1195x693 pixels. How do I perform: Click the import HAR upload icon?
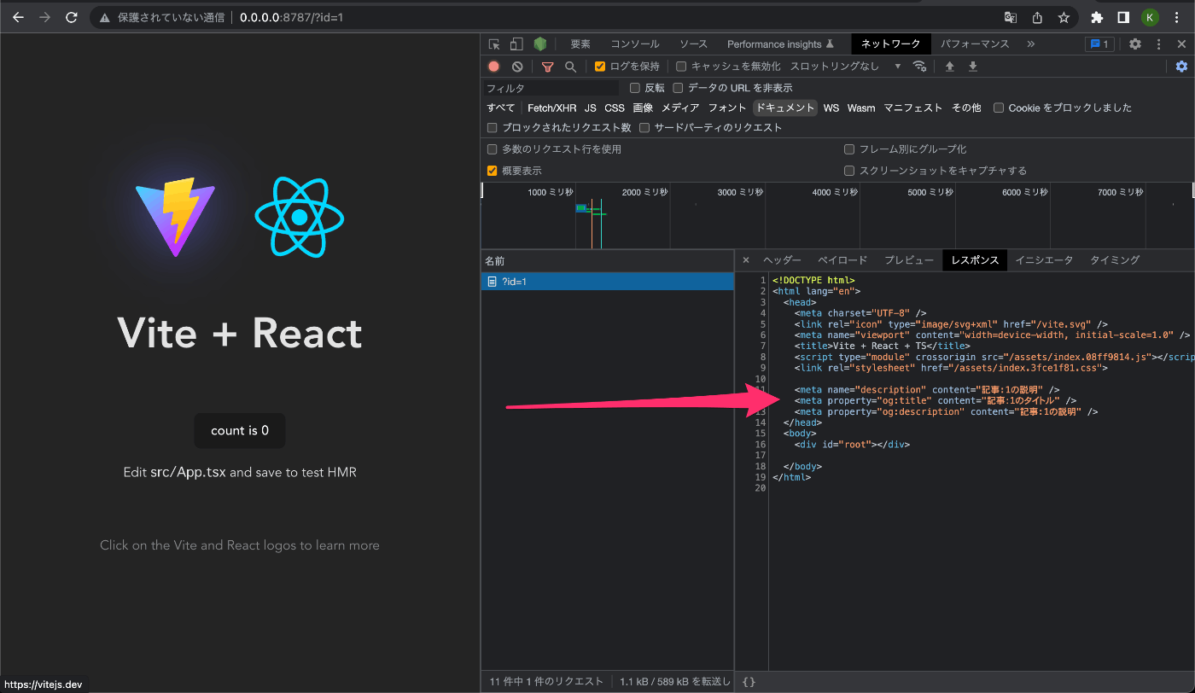click(x=949, y=67)
